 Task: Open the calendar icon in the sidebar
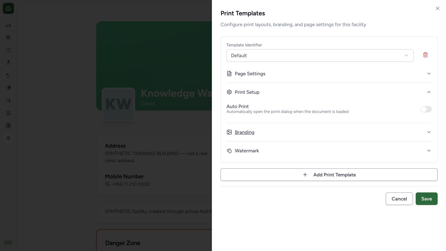[8, 38]
